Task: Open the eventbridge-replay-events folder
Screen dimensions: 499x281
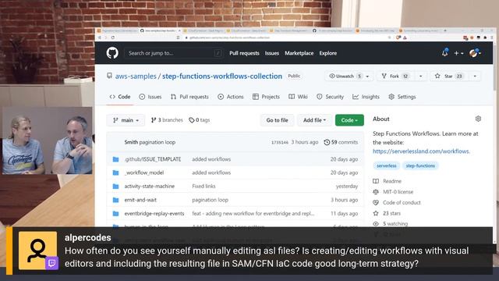Action: pyautogui.click(x=154, y=214)
